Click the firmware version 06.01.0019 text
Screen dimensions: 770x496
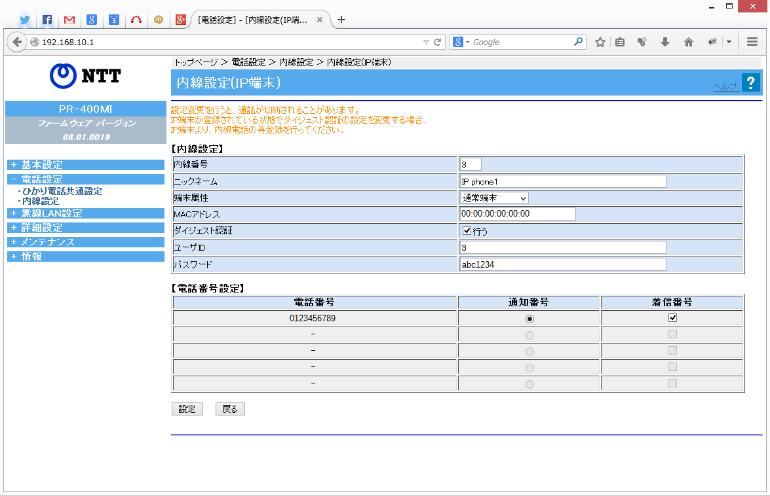tap(87, 137)
